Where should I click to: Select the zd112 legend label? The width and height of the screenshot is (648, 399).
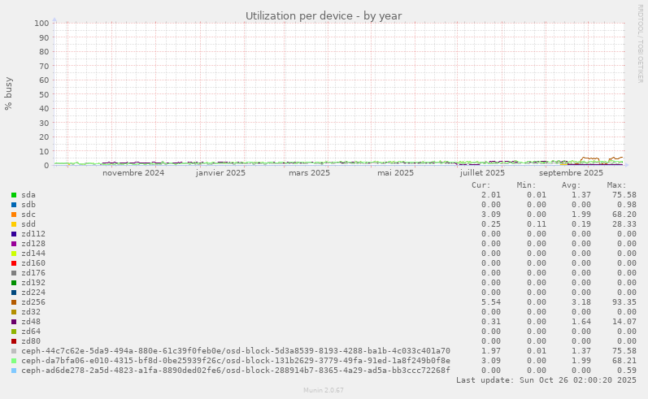(x=33, y=234)
